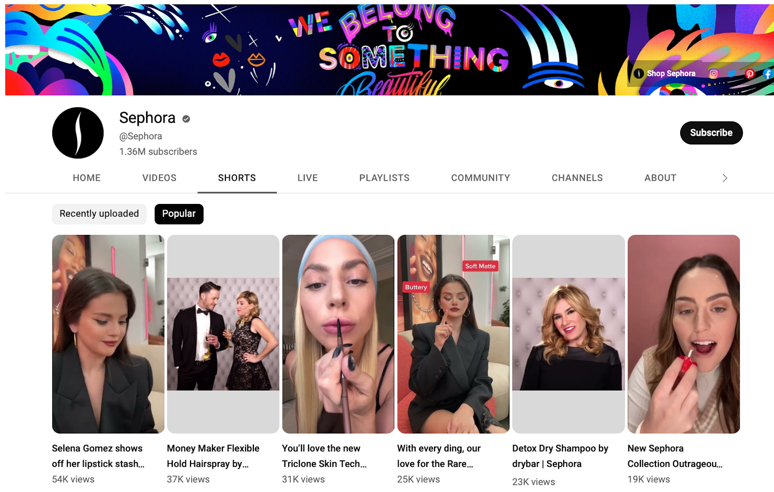The width and height of the screenshot is (774, 492).
Task: Open title 'New Sephora Collection Outrageou...'
Action: point(675,456)
